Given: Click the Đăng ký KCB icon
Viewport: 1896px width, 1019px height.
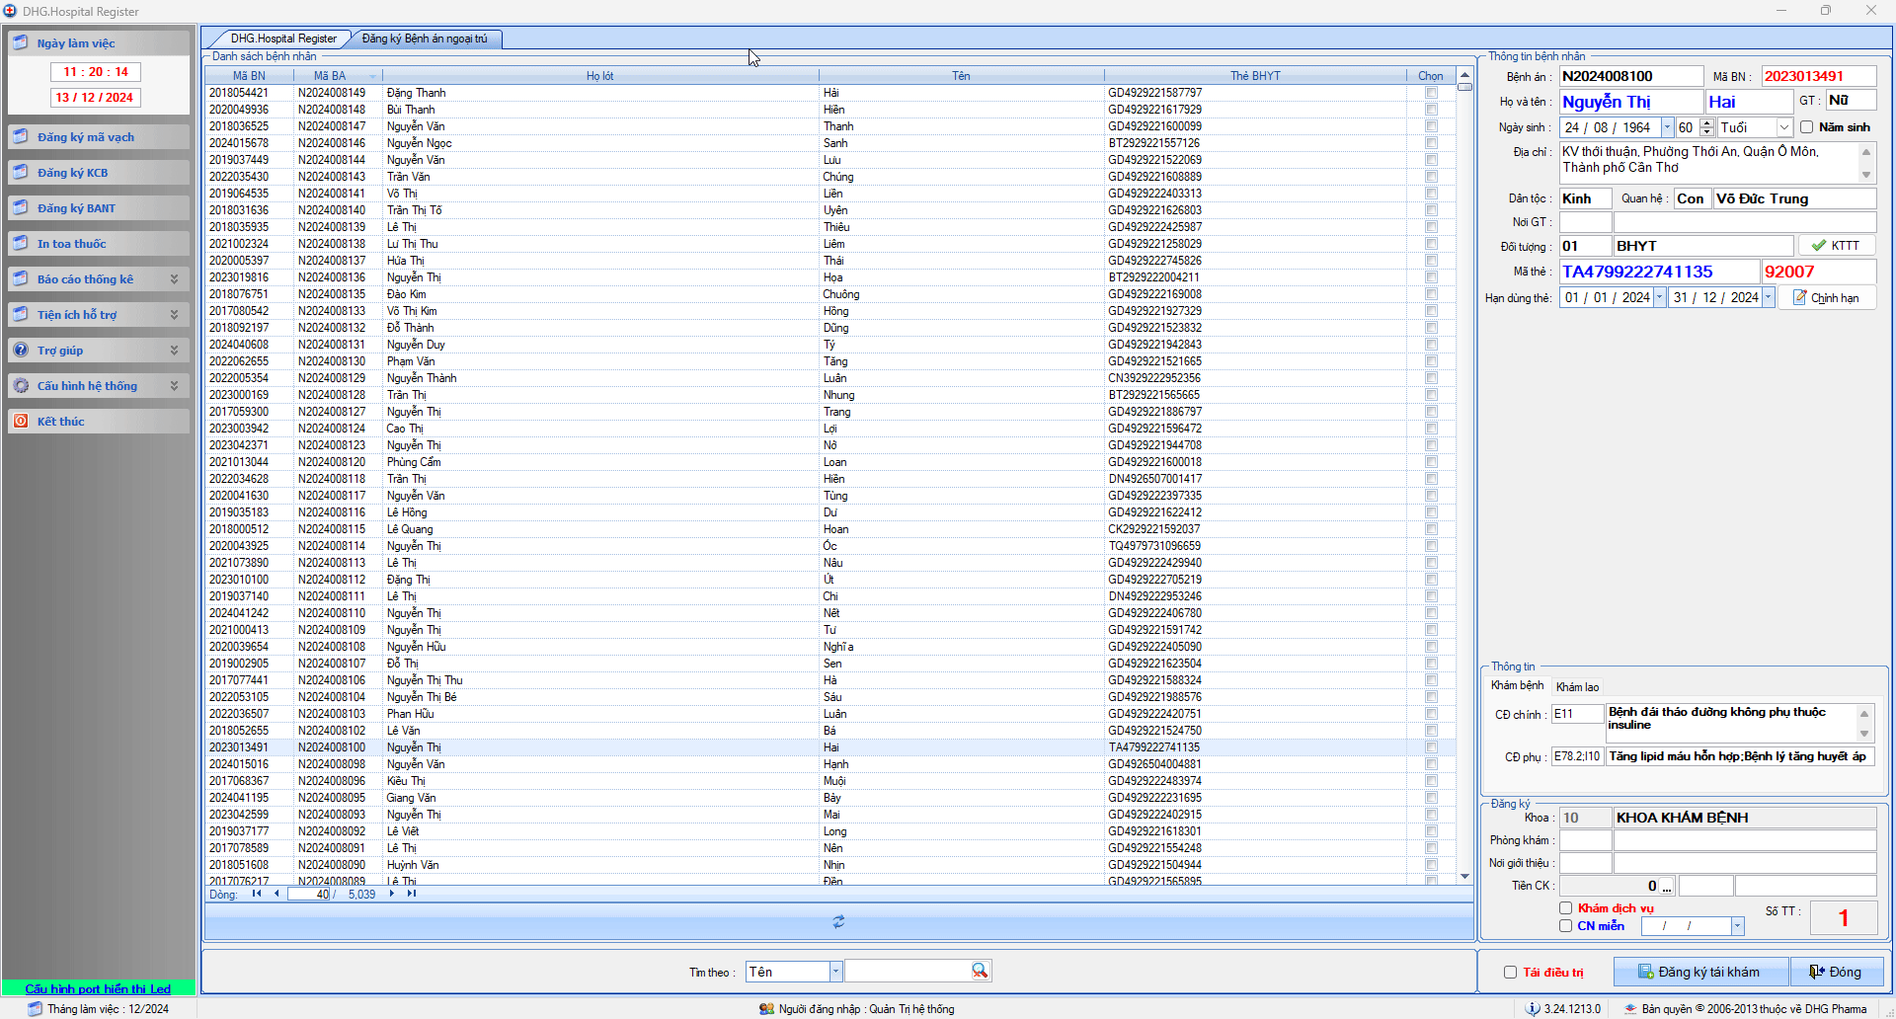Looking at the screenshot, I should (21, 172).
